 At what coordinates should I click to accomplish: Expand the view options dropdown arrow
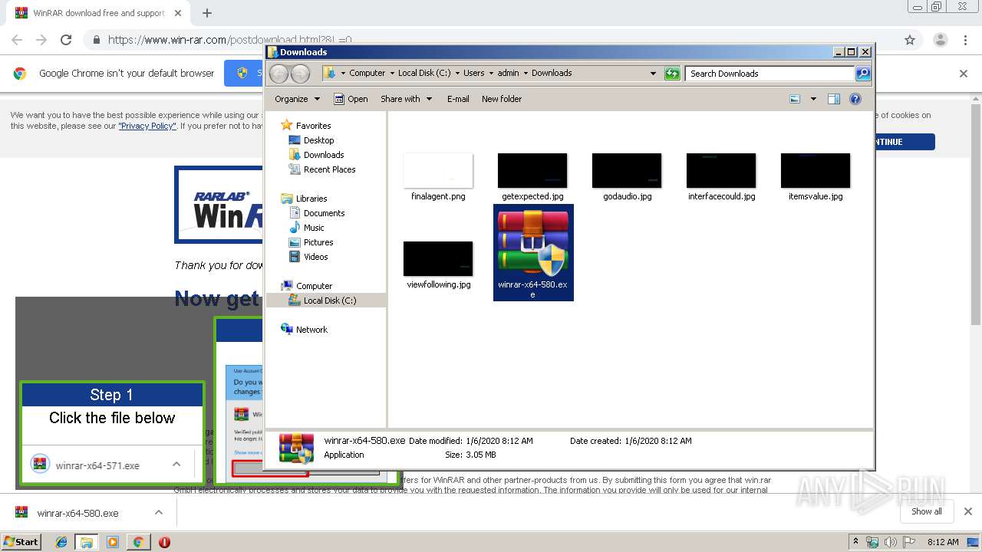pos(813,99)
